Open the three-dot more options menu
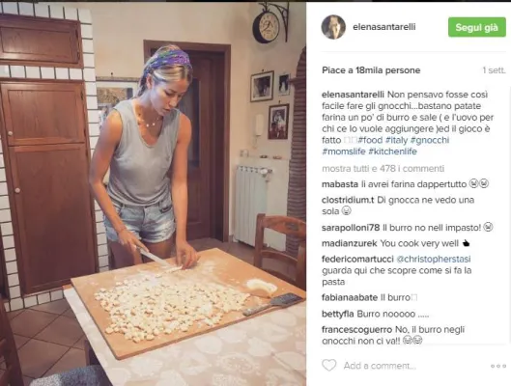This screenshot has width=511, height=386. [x=498, y=366]
